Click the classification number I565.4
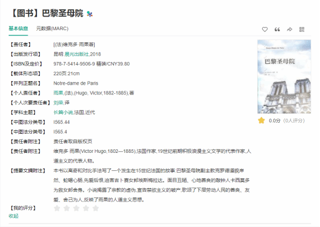Viewport: 320px width, 227px height. (x=60, y=132)
